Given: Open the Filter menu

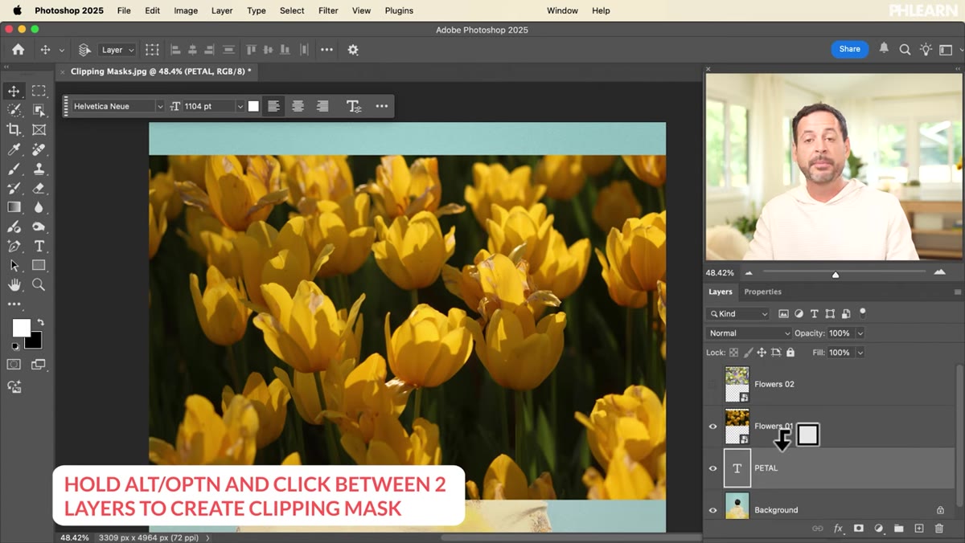Looking at the screenshot, I should [328, 10].
